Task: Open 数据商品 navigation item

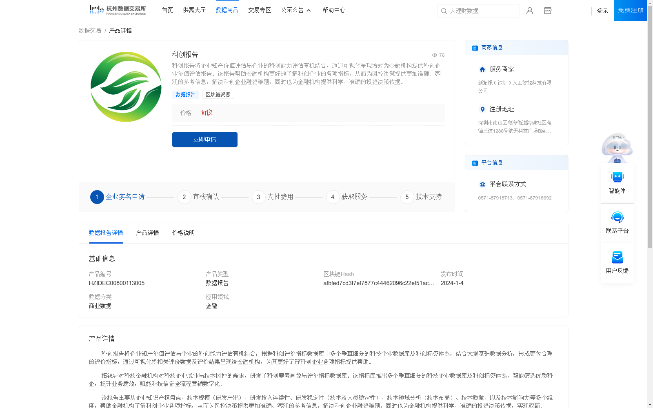Action: click(227, 10)
